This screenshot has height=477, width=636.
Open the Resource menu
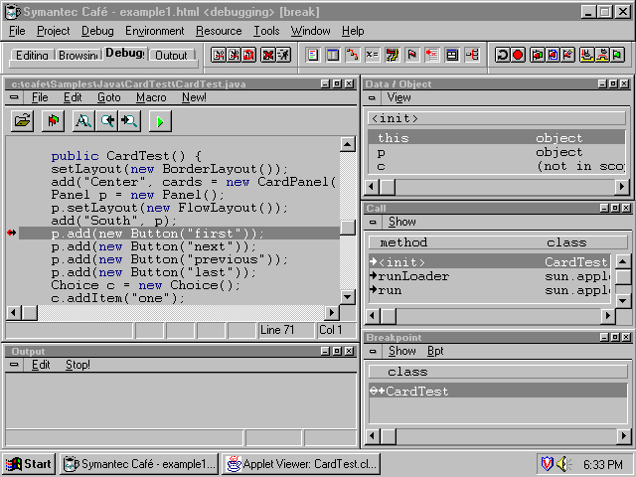coord(219,31)
